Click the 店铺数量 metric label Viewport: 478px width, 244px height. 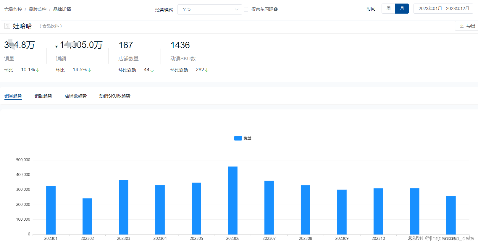click(x=129, y=59)
